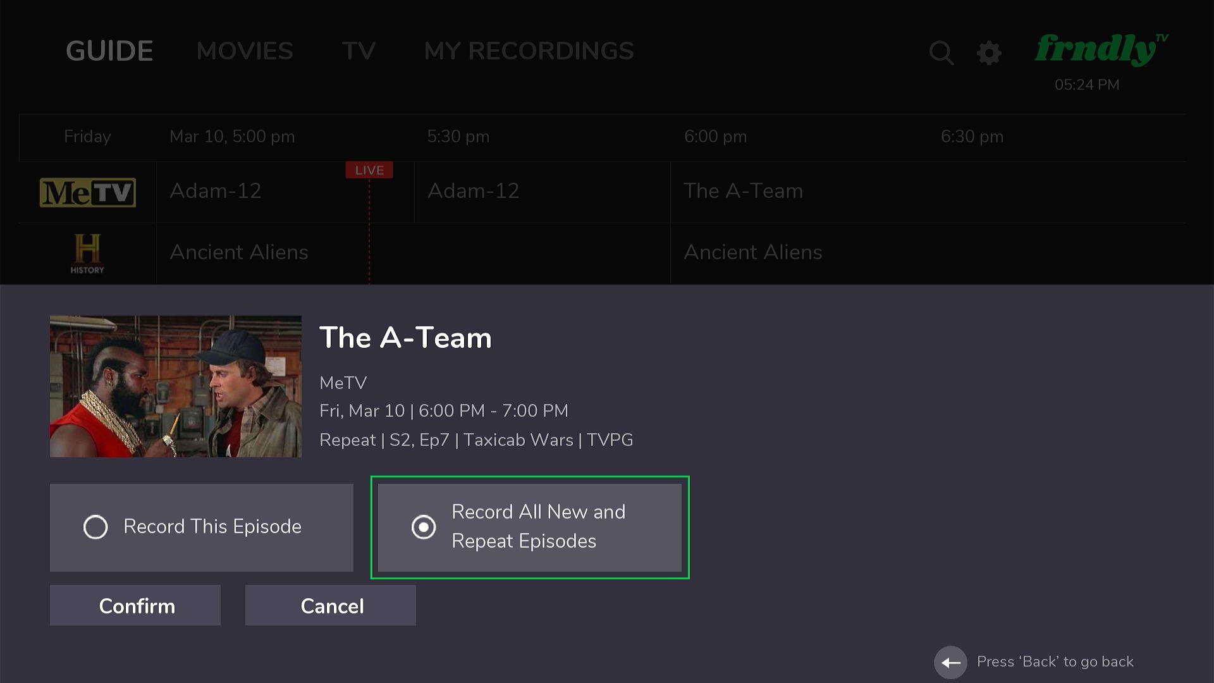Open MY RECORDINGS tab
Viewport: 1214px width, 683px height.
coord(529,51)
